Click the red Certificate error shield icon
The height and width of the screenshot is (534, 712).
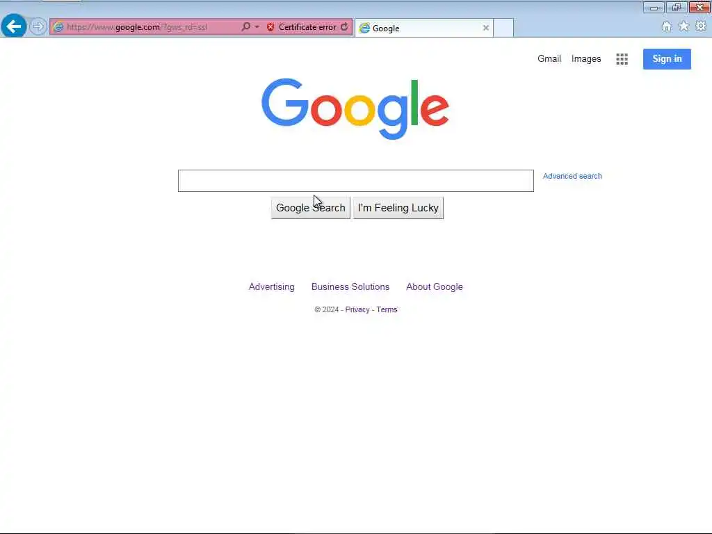tap(270, 27)
